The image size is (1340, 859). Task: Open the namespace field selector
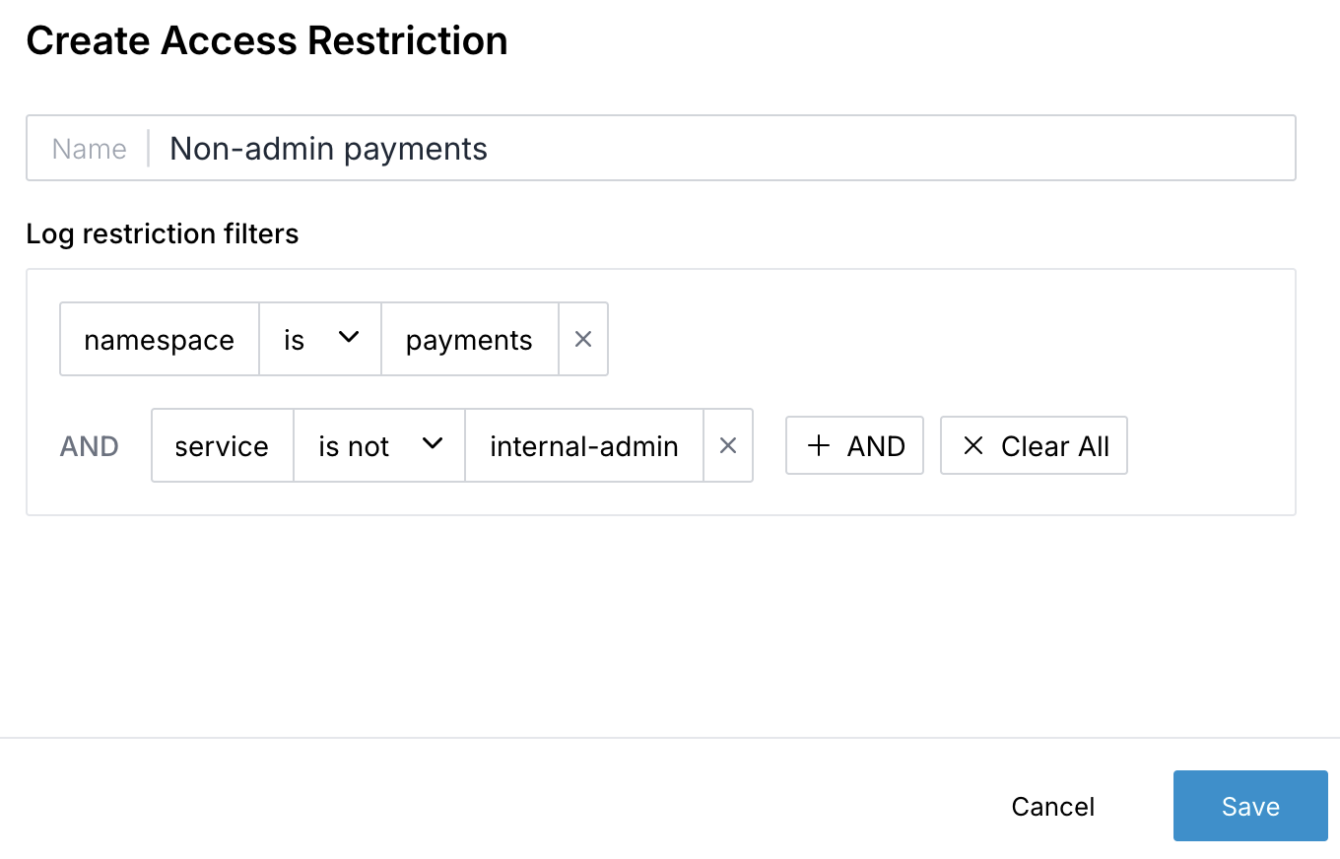(159, 339)
